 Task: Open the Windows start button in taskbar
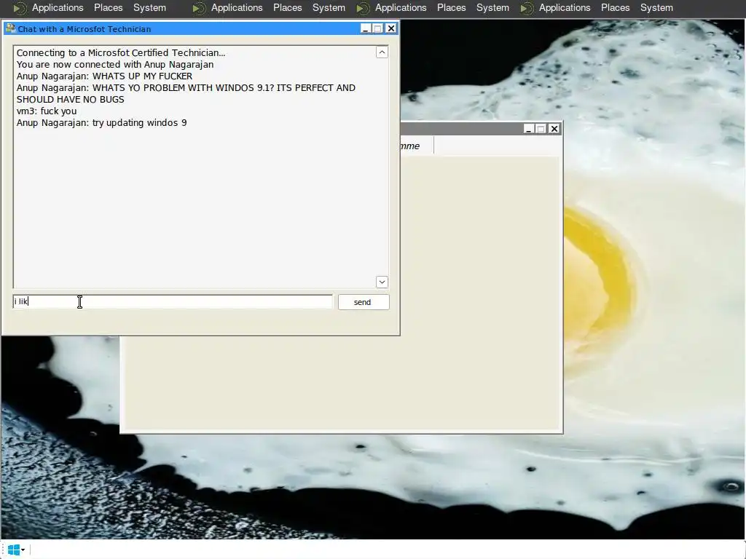pyautogui.click(x=13, y=550)
